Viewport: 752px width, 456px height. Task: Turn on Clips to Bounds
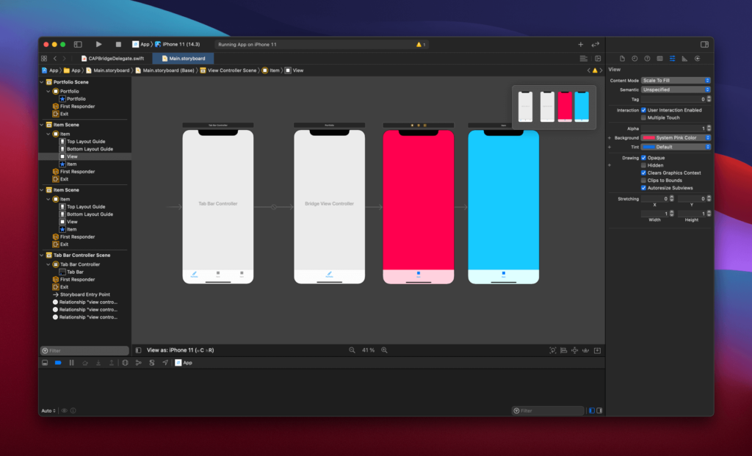[x=644, y=180]
